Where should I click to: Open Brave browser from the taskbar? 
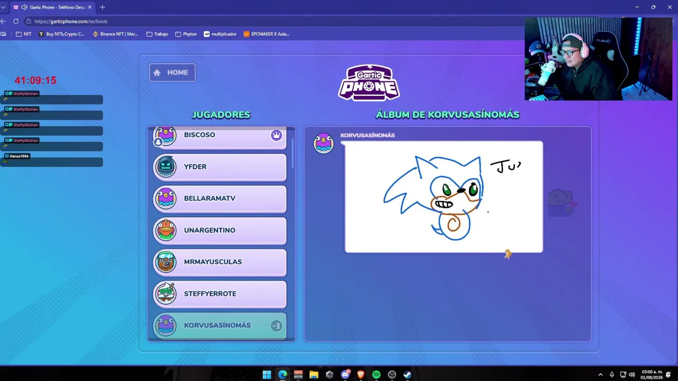[x=361, y=375]
